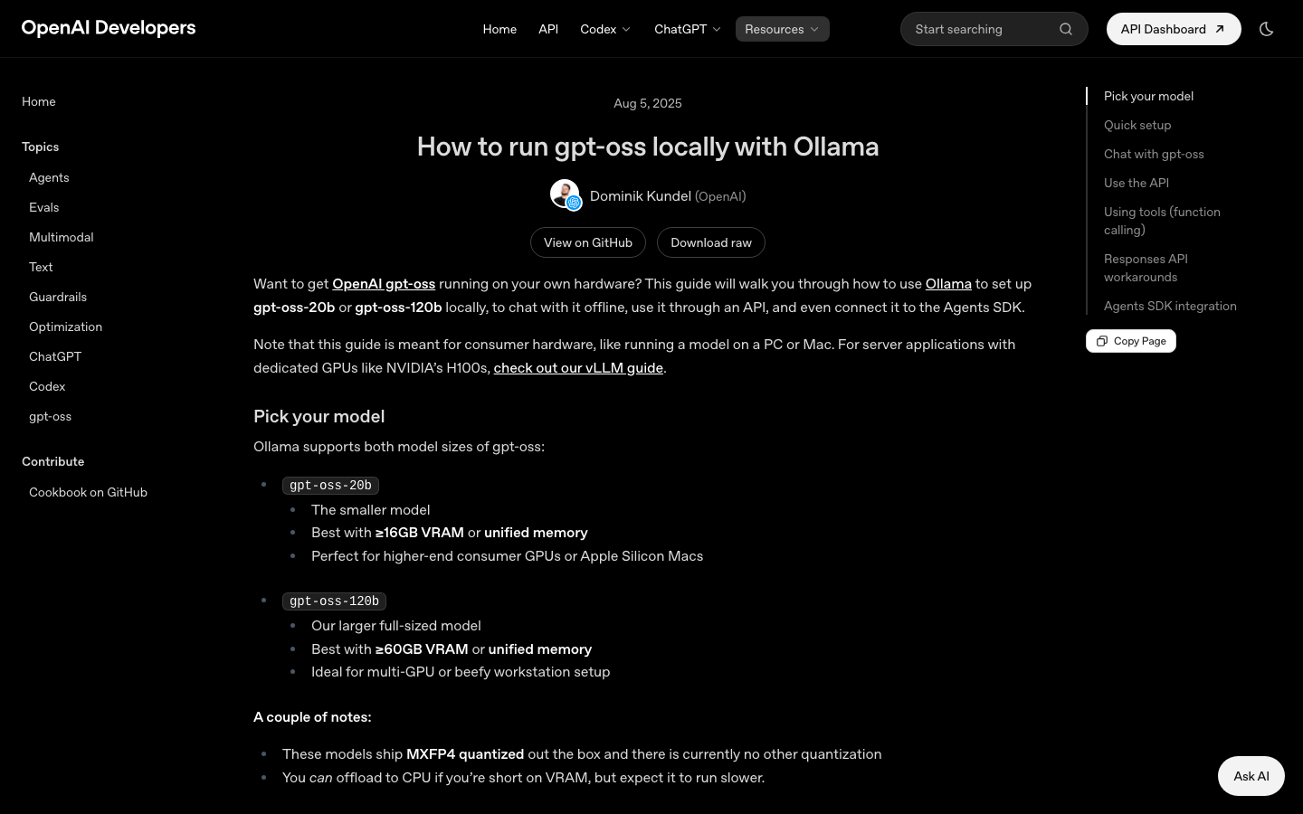The height and width of the screenshot is (814, 1303).
Task: Open the Text topic
Action: (41, 267)
